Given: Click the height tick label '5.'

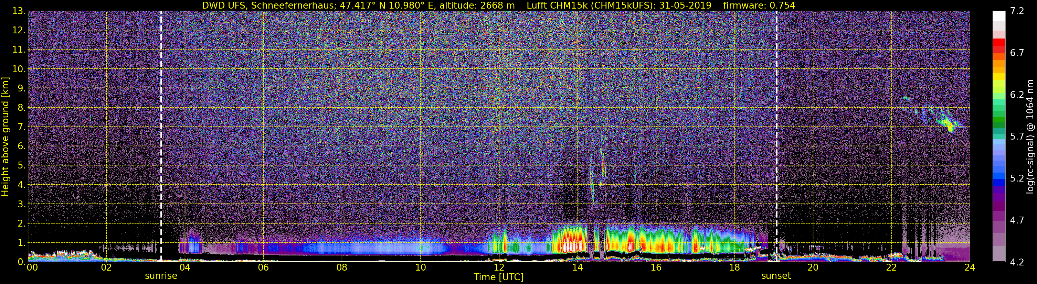Looking at the screenshot, I should (22, 166).
